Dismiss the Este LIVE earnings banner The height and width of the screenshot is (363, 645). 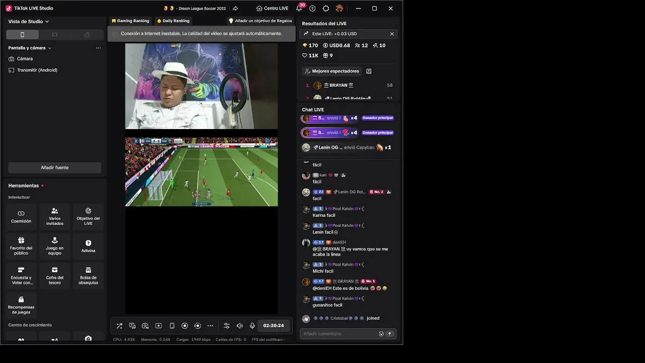[392, 34]
